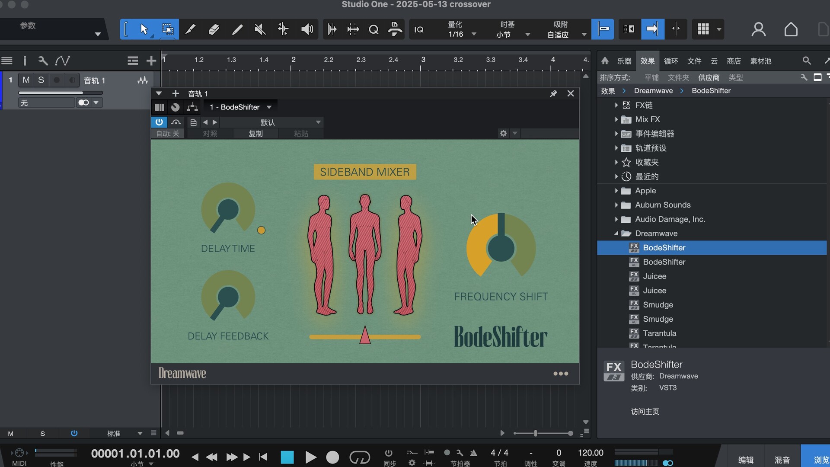Switch to the 商店 browser tab
830x467 pixels.
734,61
